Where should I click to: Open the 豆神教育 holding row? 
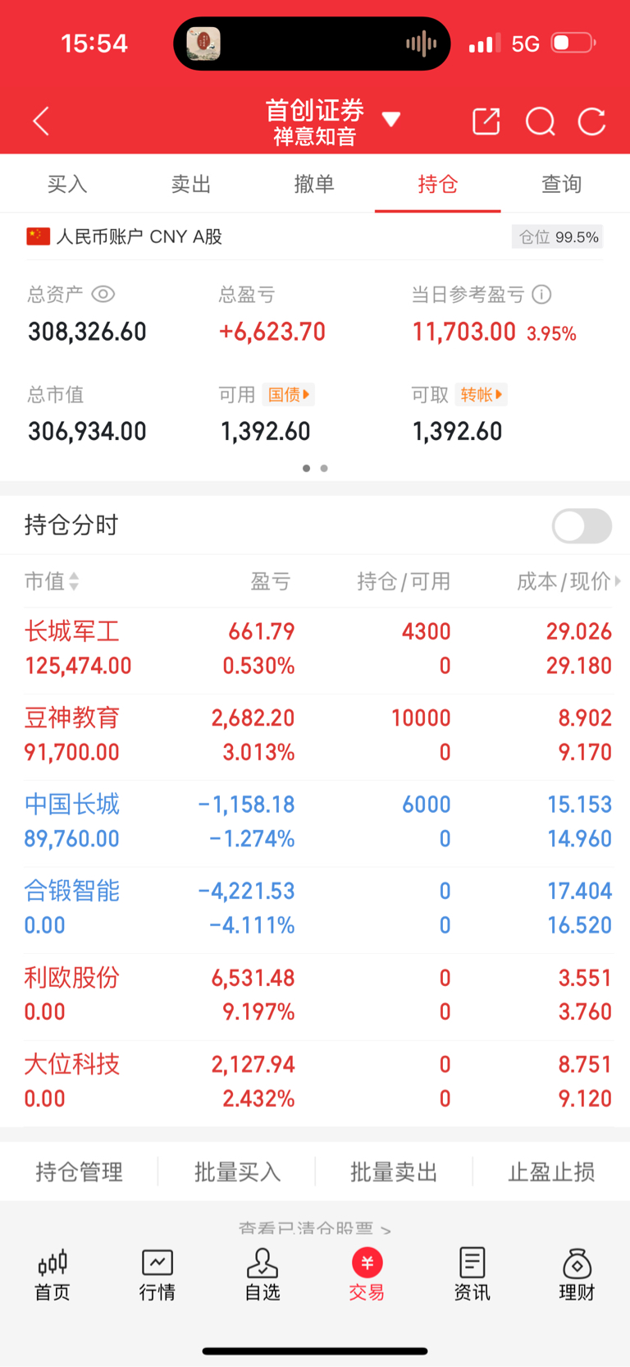coord(315,735)
